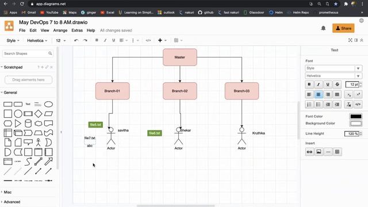Select the cylinder shape in General
The width and height of the screenshot is (368, 207).
coord(28,124)
